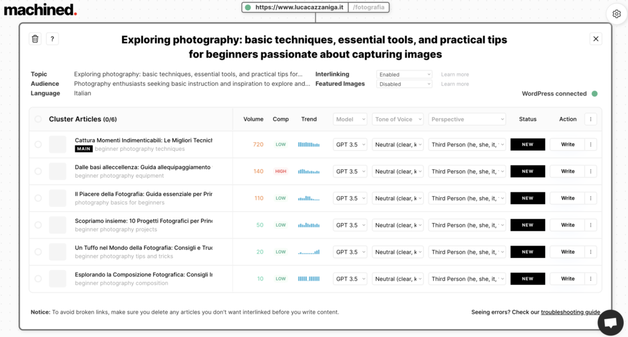Screen dimensions: 628x337
Task: Change GPT 3.5 model for Cattura Momenti row
Action: tap(350, 145)
